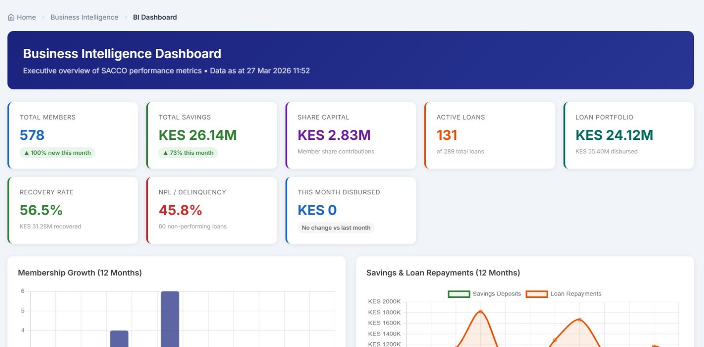Click the '100% new this month' badge
704x347 pixels.
click(57, 153)
